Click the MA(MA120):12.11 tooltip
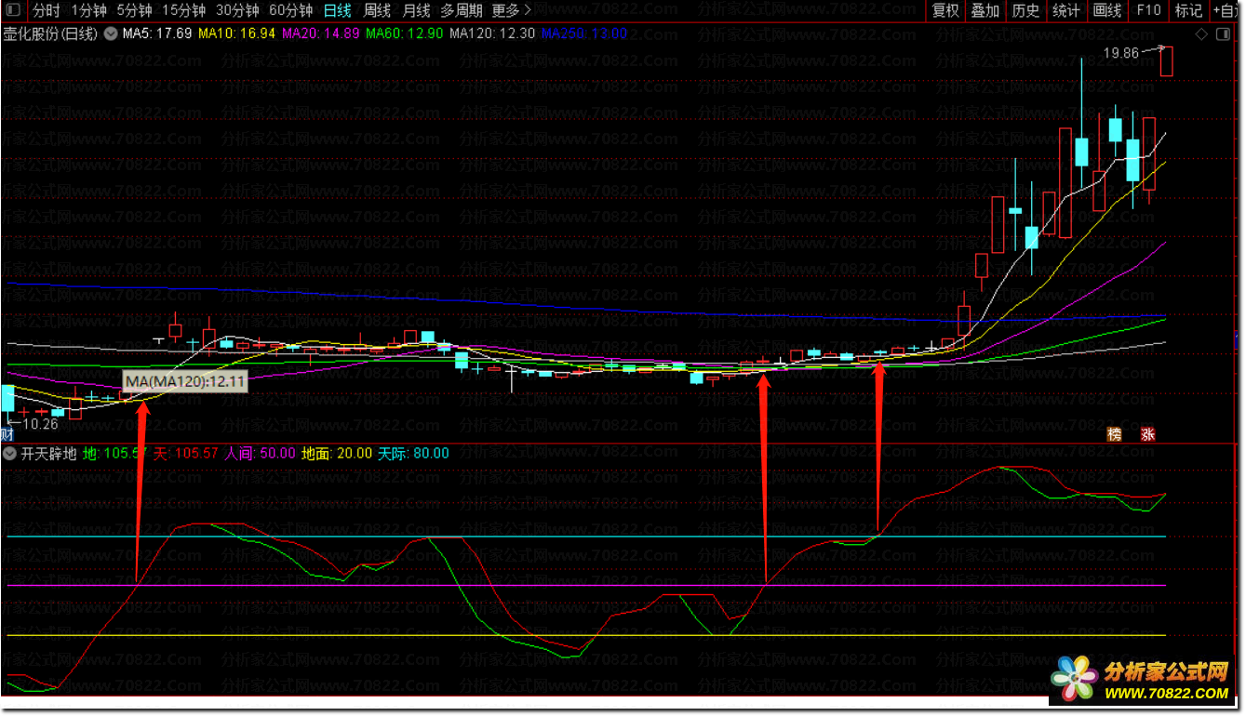Viewport: 1246px width, 716px height. 185,381
